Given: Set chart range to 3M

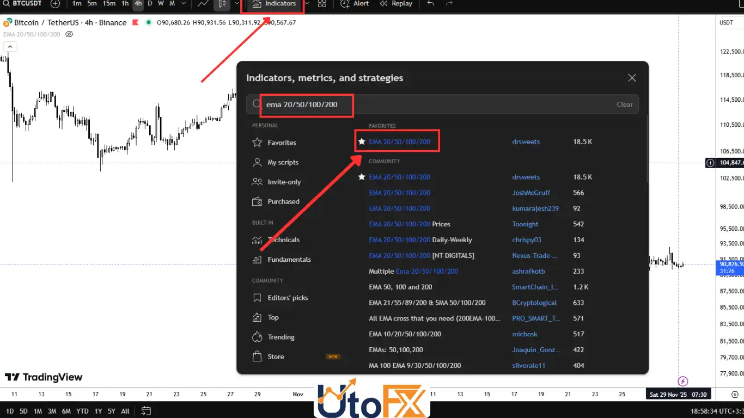Looking at the screenshot, I should coord(52,411).
